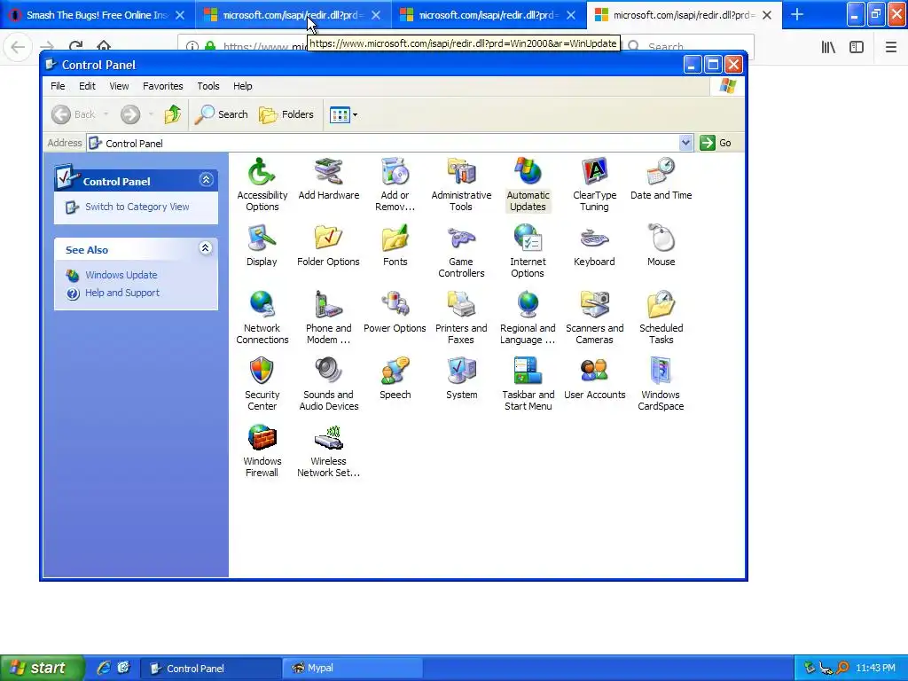The width and height of the screenshot is (908, 681).
Task: Open User Accounts icon
Action: tap(594, 379)
